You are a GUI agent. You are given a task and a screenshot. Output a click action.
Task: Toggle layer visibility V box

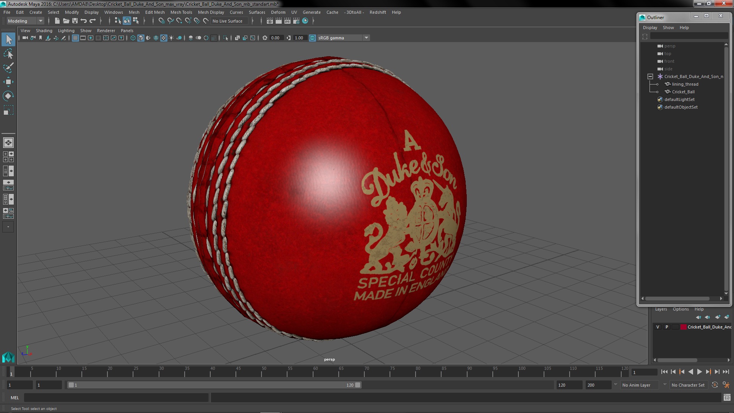point(658,327)
